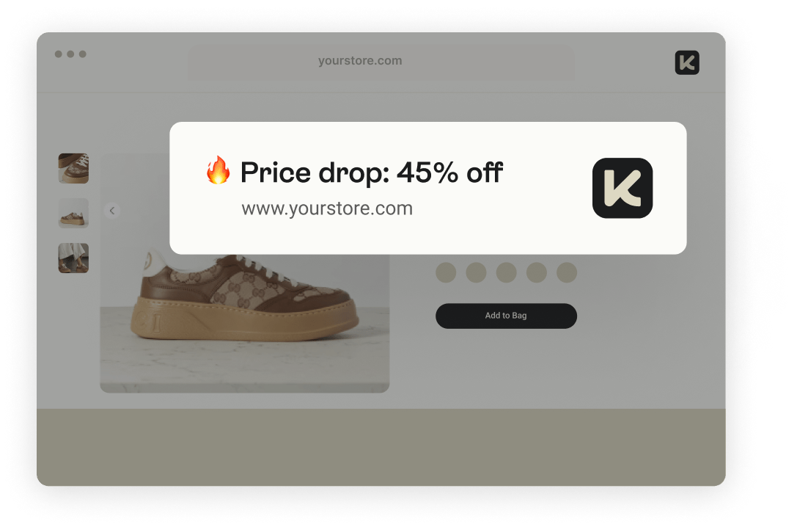Choose the first round option swatch
Image resolution: width=808 pixels, height=527 pixels.
[446, 272]
